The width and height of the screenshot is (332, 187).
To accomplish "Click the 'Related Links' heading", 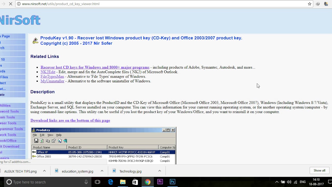I will 45,56.
